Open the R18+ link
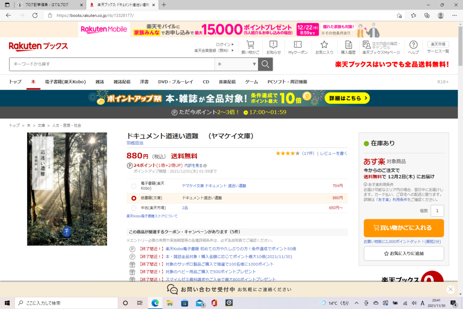The image size is (463, 309). 443,82
